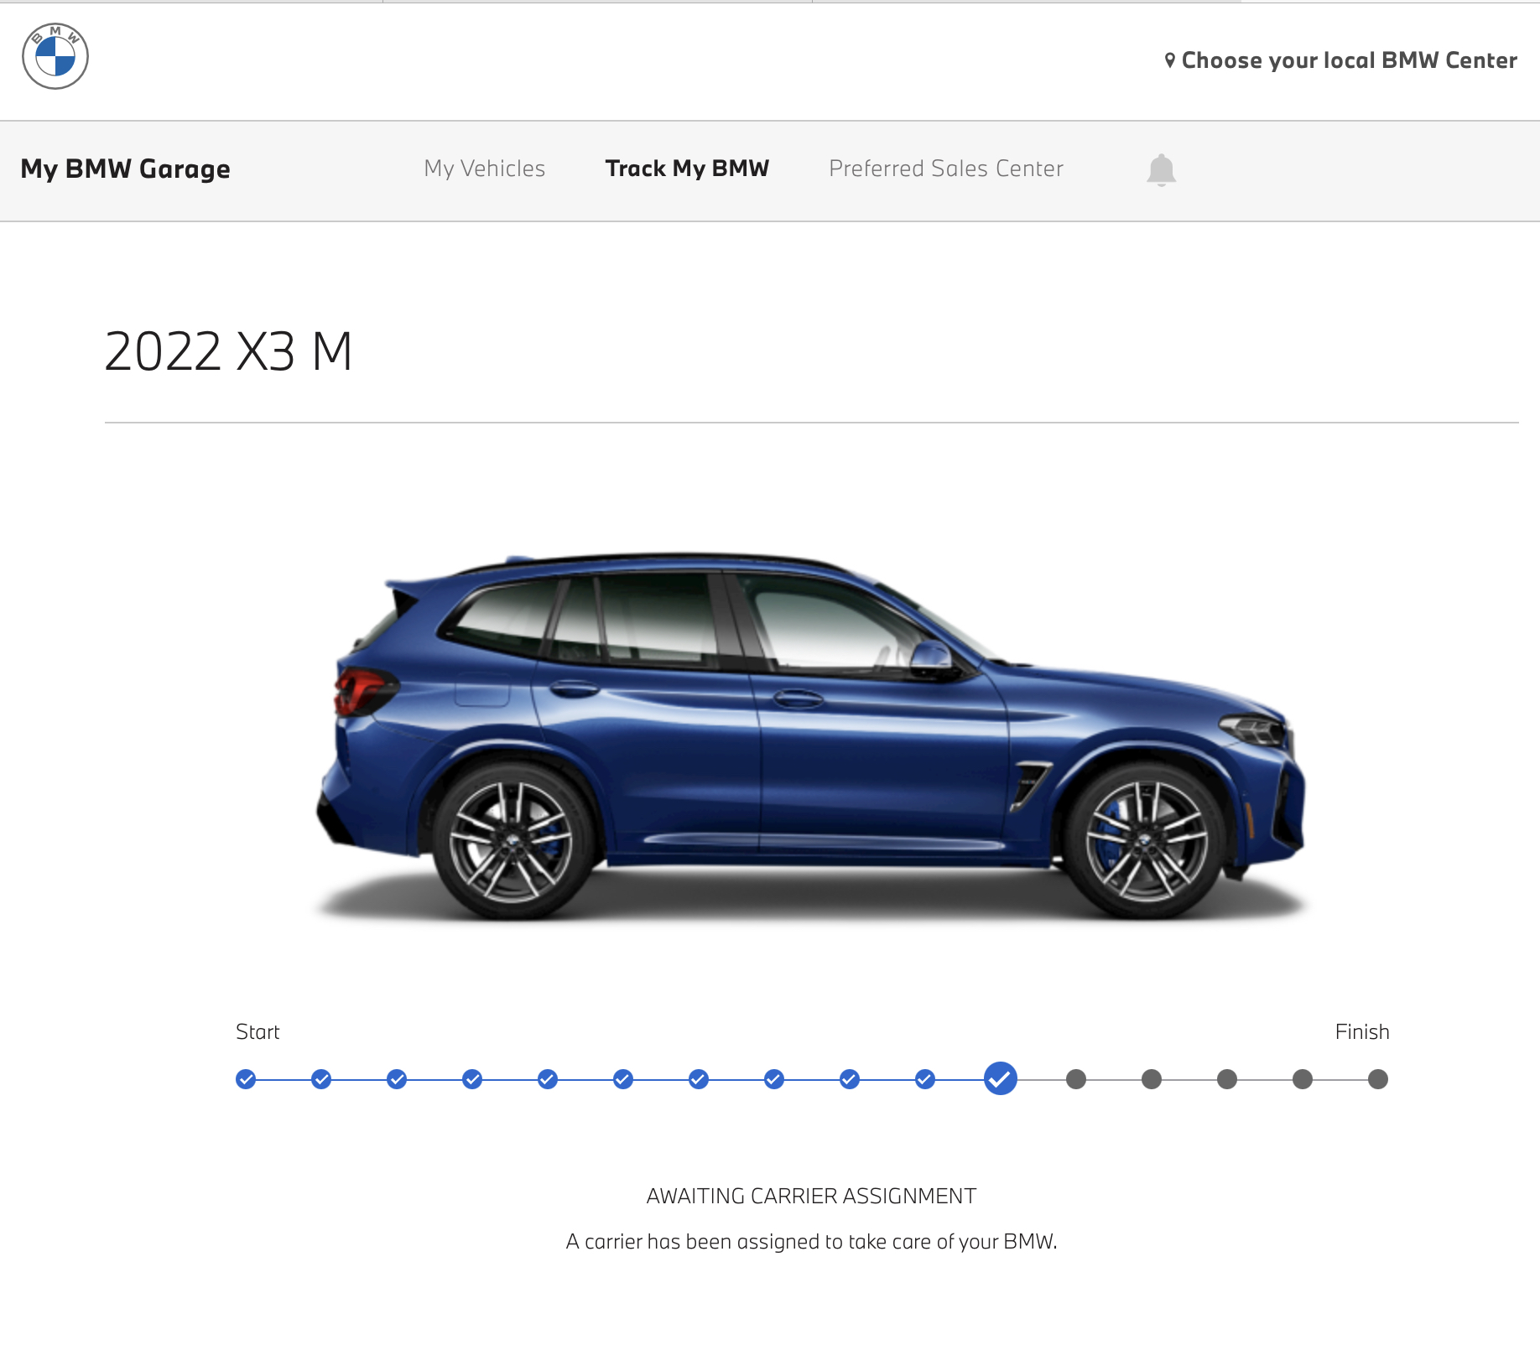Select the first gray pending step
Viewport: 1540px width, 1345px height.
pos(1076,1079)
